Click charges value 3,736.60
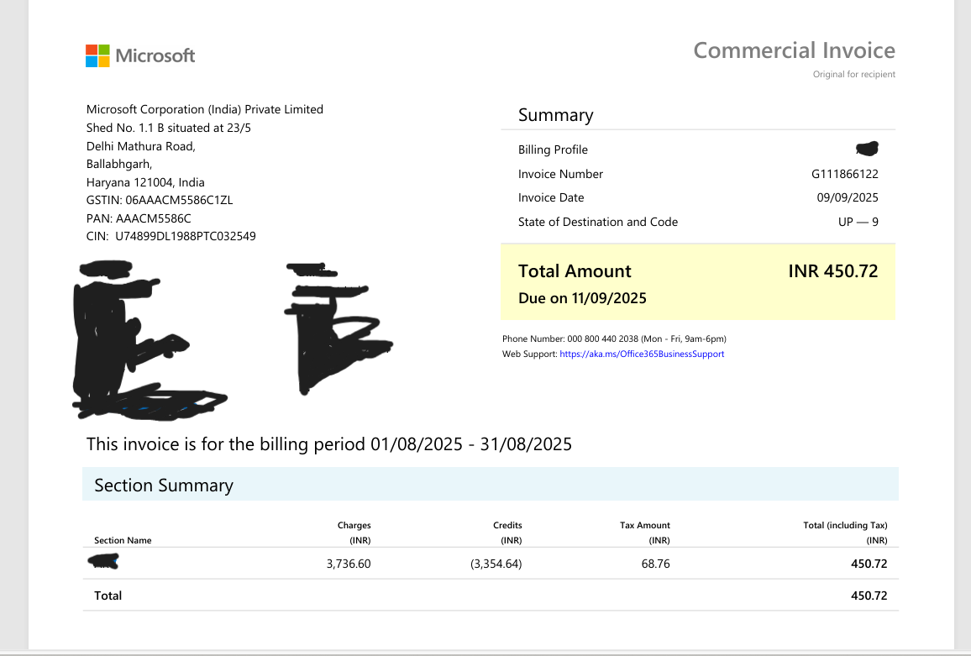The width and height of the screenshot is (971, 656). pos(349,564)
